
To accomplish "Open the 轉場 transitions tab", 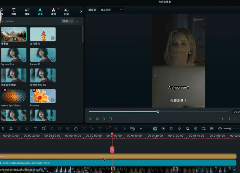I will coord(27,12).
